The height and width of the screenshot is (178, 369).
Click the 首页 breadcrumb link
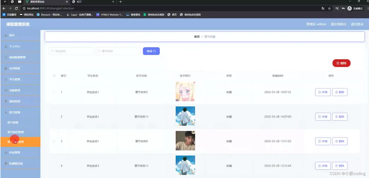coord(197,37)
